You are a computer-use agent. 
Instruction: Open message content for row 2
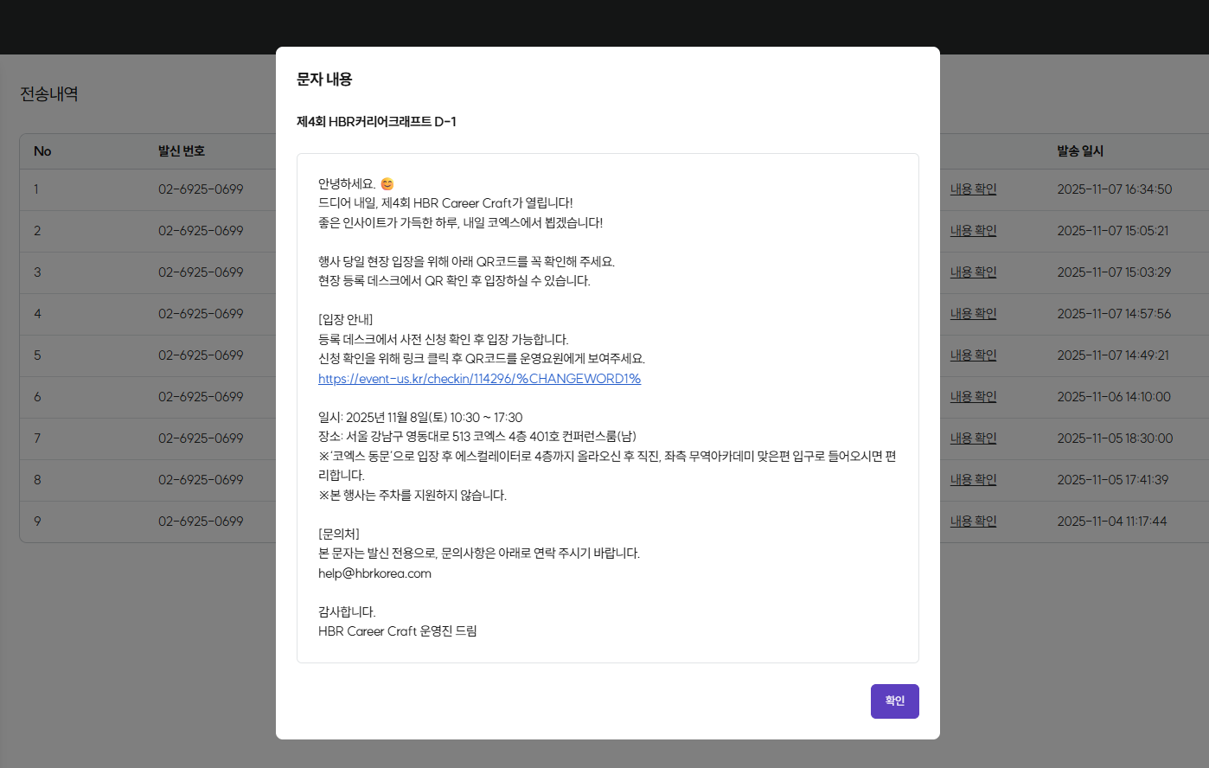pyautogui.click(x=973, y=231)
